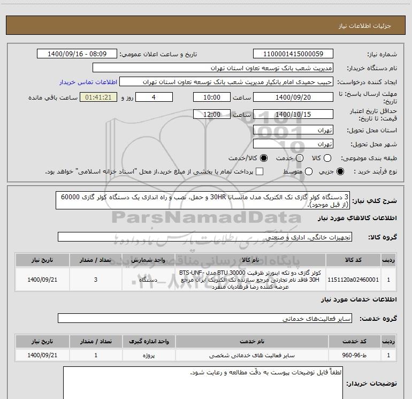
Task: Click the شرح کلی نیاز description box
Action: pyautogui.click(x=203, y=200)
